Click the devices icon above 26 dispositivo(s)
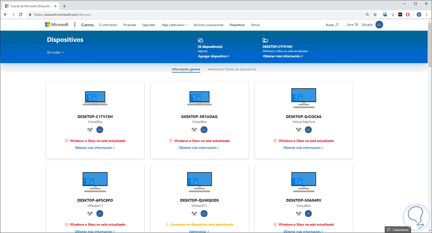Viewport: 432px width, 233px height. pyautogui.click(x=200, y=41)
